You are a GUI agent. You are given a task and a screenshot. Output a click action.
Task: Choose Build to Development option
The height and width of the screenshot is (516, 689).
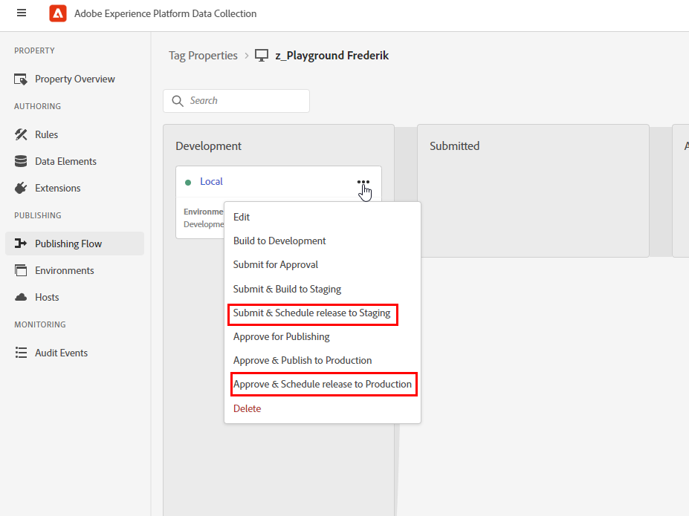[x=279, y=241]
